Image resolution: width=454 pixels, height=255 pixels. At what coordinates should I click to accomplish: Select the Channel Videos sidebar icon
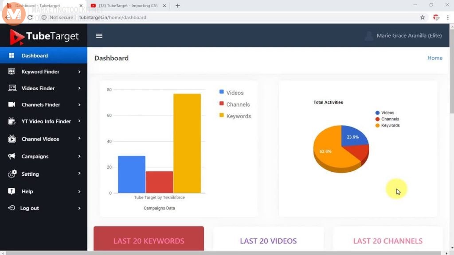(11, 139)
